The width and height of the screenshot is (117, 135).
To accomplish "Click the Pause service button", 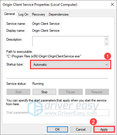I will [71, 92].
